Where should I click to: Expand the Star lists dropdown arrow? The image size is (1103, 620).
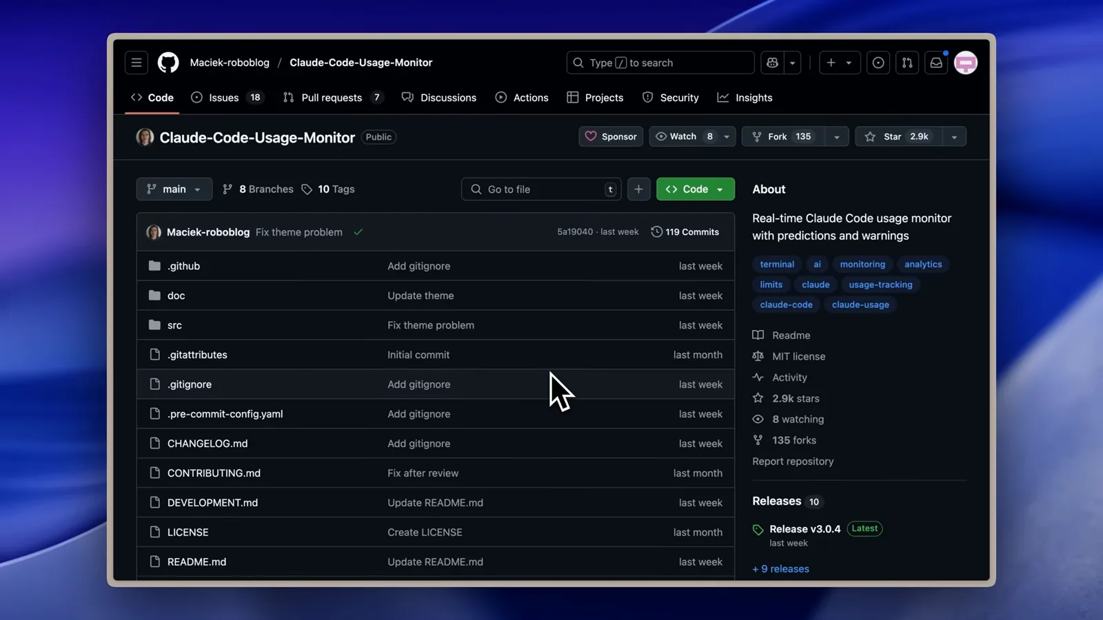(954, 136)
